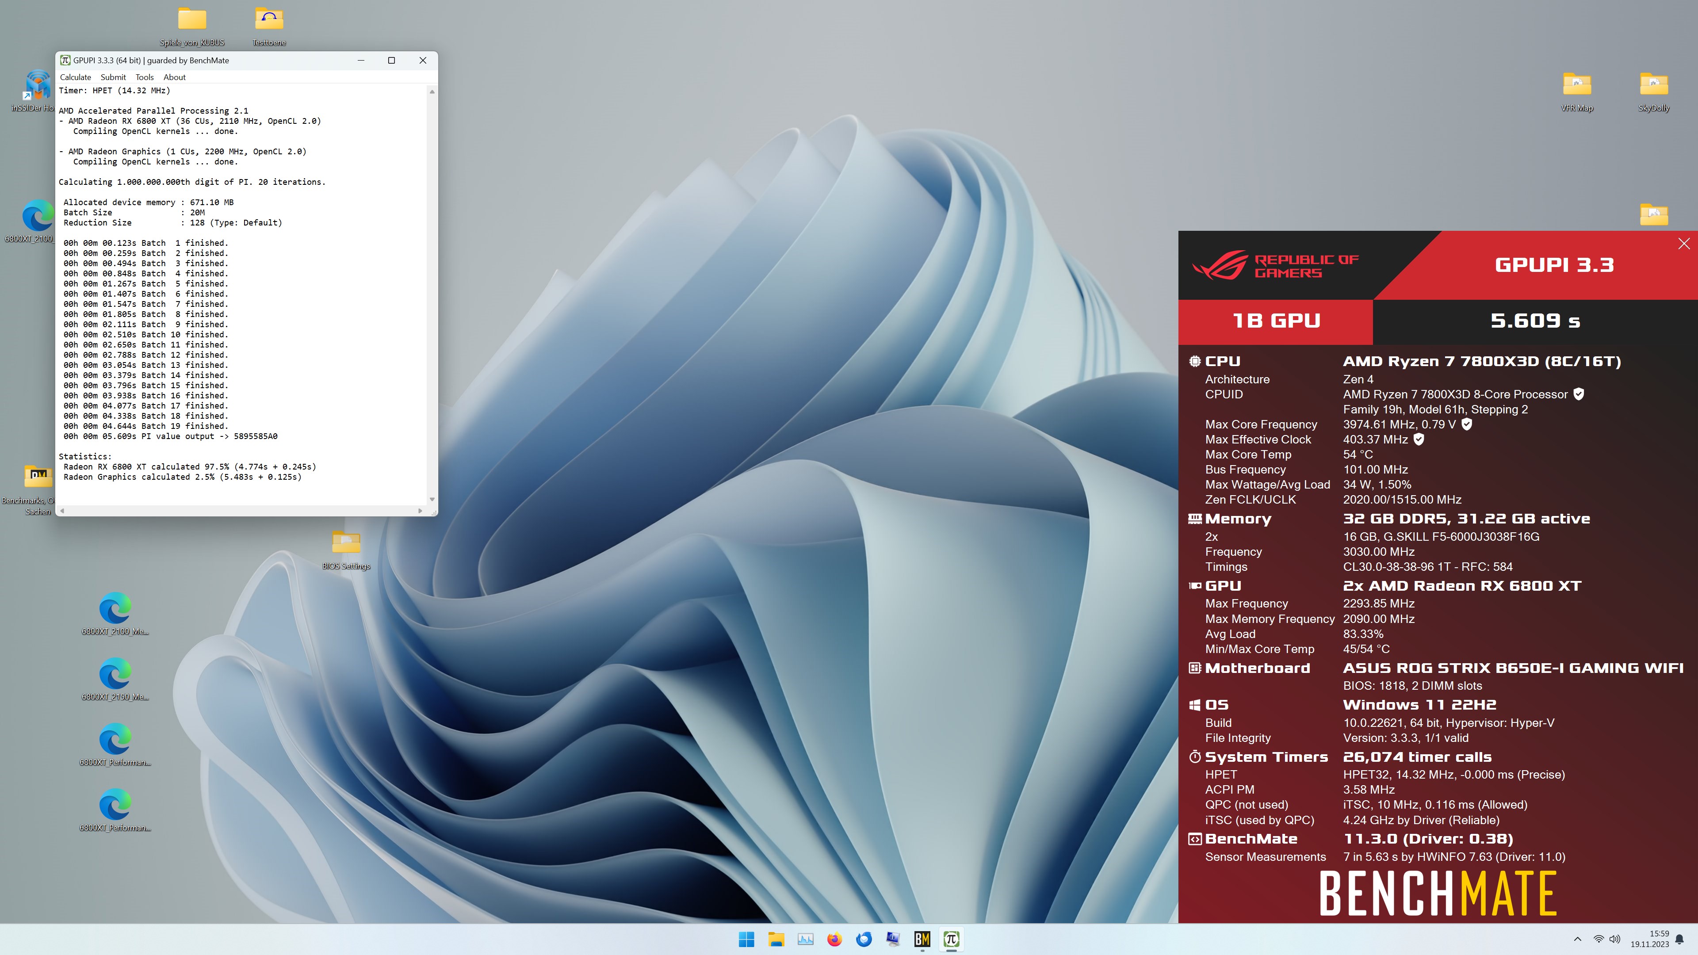Click the BENCHMATE logo at panel bottom
Screen dimensions: 1698x955
(1438, 894)
